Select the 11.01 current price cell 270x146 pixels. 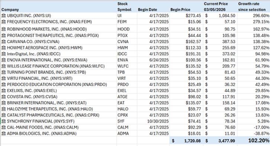pos(220,133)
